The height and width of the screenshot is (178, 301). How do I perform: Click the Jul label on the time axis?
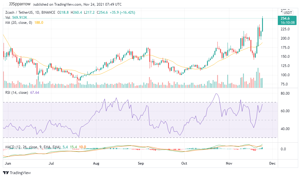51,163
